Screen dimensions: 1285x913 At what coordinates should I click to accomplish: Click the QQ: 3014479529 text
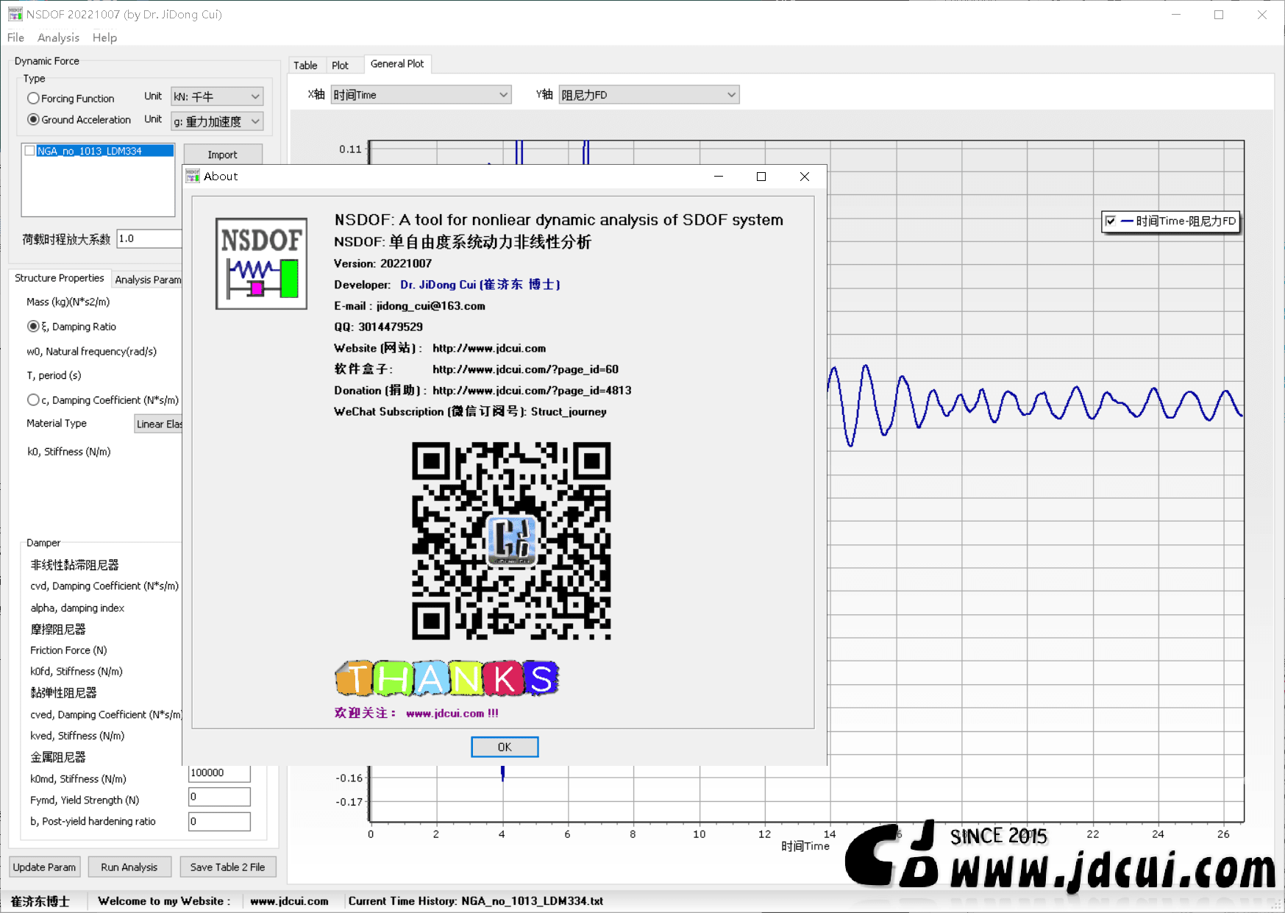378,327
